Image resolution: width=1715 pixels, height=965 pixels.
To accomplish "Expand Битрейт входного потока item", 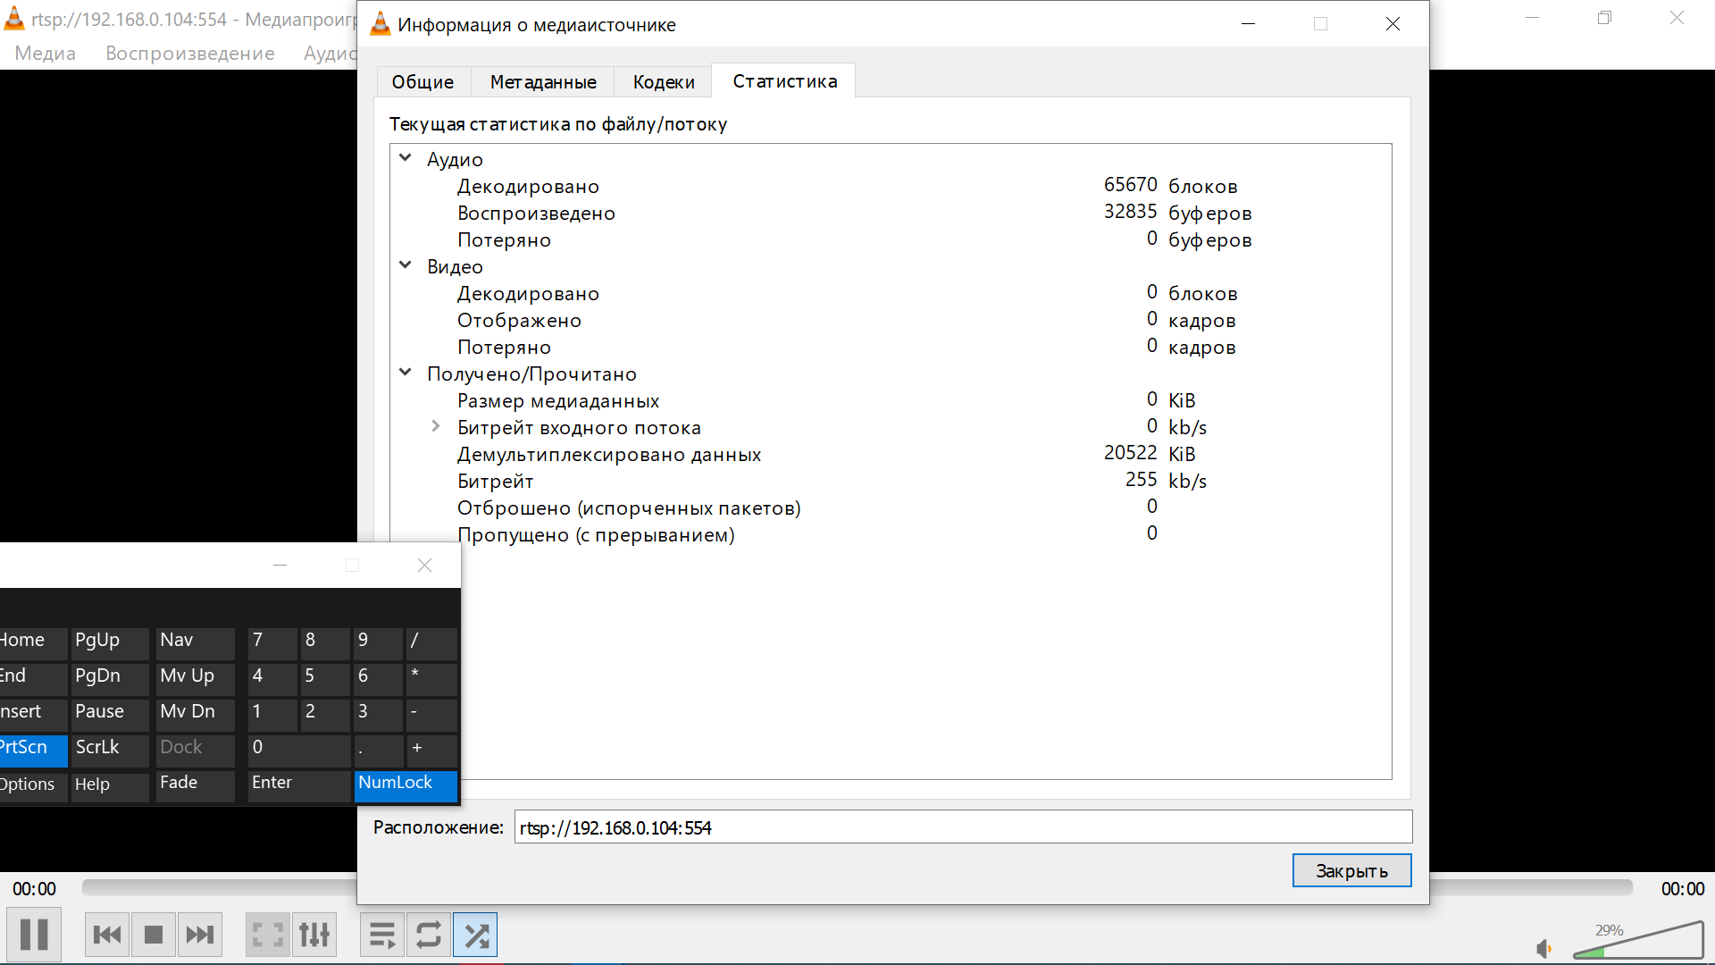I will 436,426.
